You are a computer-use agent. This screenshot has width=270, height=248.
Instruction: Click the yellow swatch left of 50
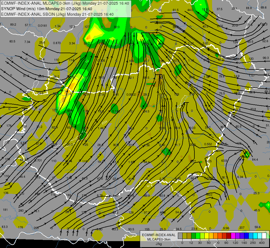click(207, 236)
